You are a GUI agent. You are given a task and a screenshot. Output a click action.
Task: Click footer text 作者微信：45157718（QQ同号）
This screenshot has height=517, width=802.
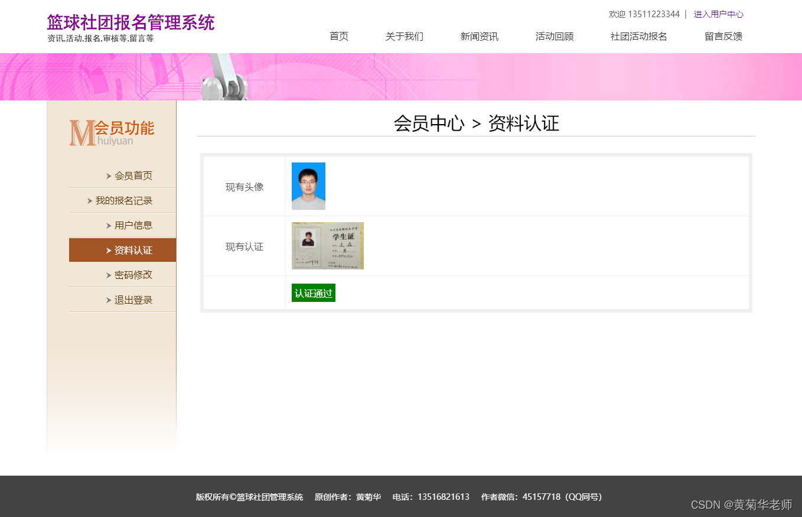coord(542,497)
